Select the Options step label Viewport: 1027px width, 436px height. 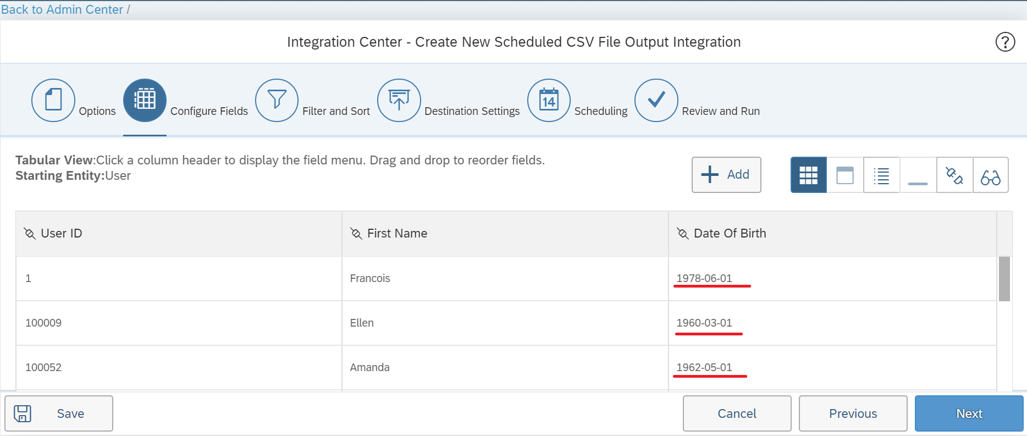tap(97, 111)
